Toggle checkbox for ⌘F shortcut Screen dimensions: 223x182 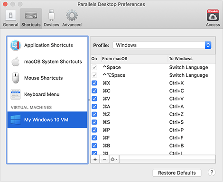pyautogui.click(x=94, y=138)
